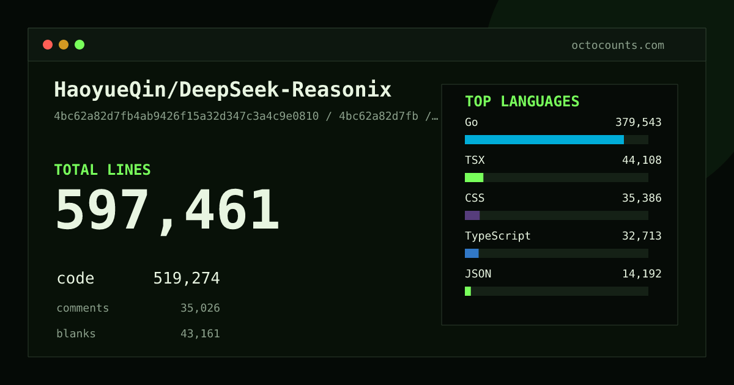Select the TypeScript line count 32,713

click(642, 236)
